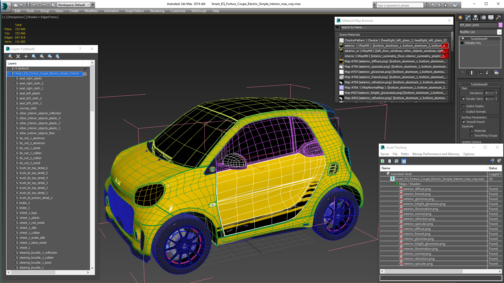This screenshot has width=504, height=283.
Task: Click Create New Layer icon in Layer dialog
Action: pos(10,56)
